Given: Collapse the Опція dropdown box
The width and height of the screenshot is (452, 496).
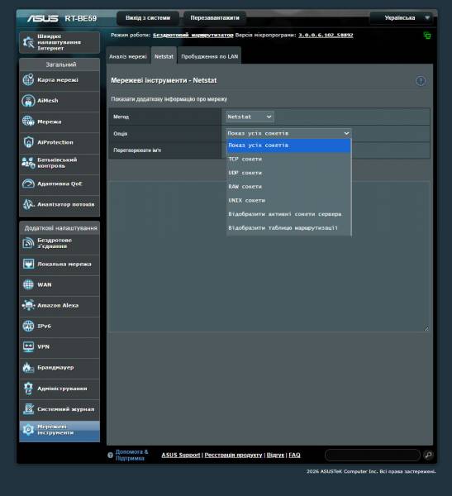Looking at the screenshot, I should (x=288, y=133).
